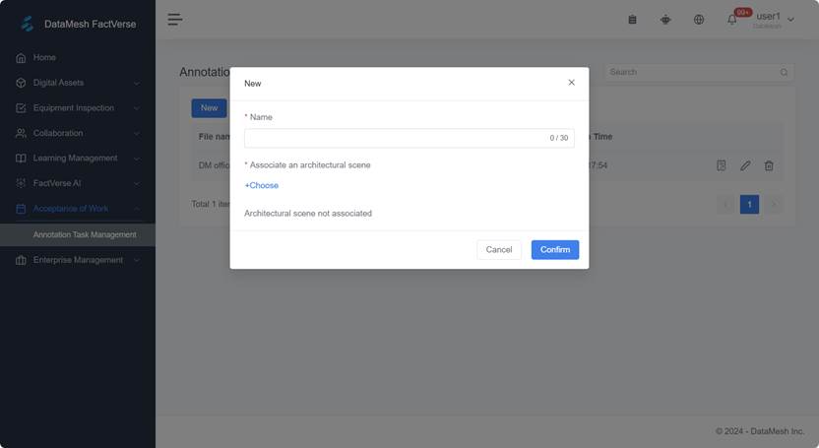Click the document details icon in the row
The height and width of the screenshot is (448, 819).
[722, 165]
